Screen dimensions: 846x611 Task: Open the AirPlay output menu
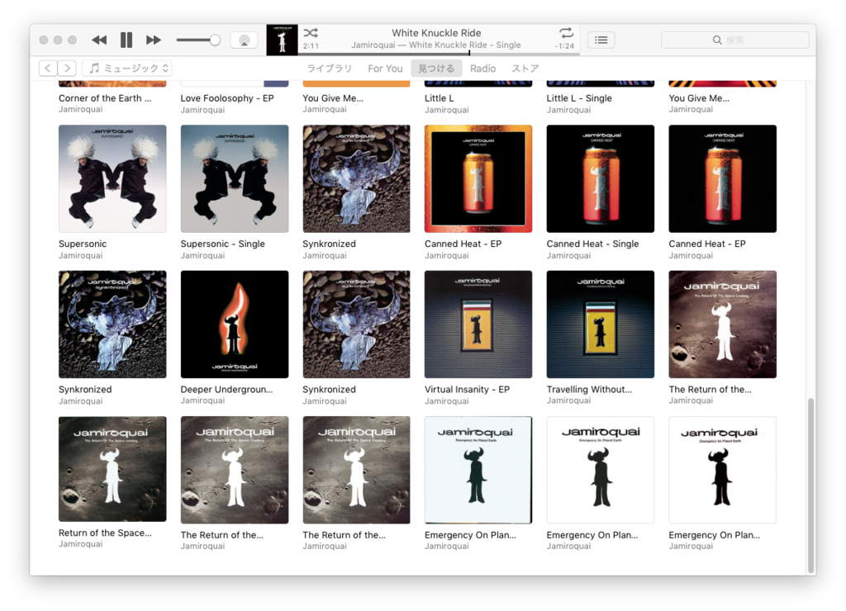tap(244, 40)
